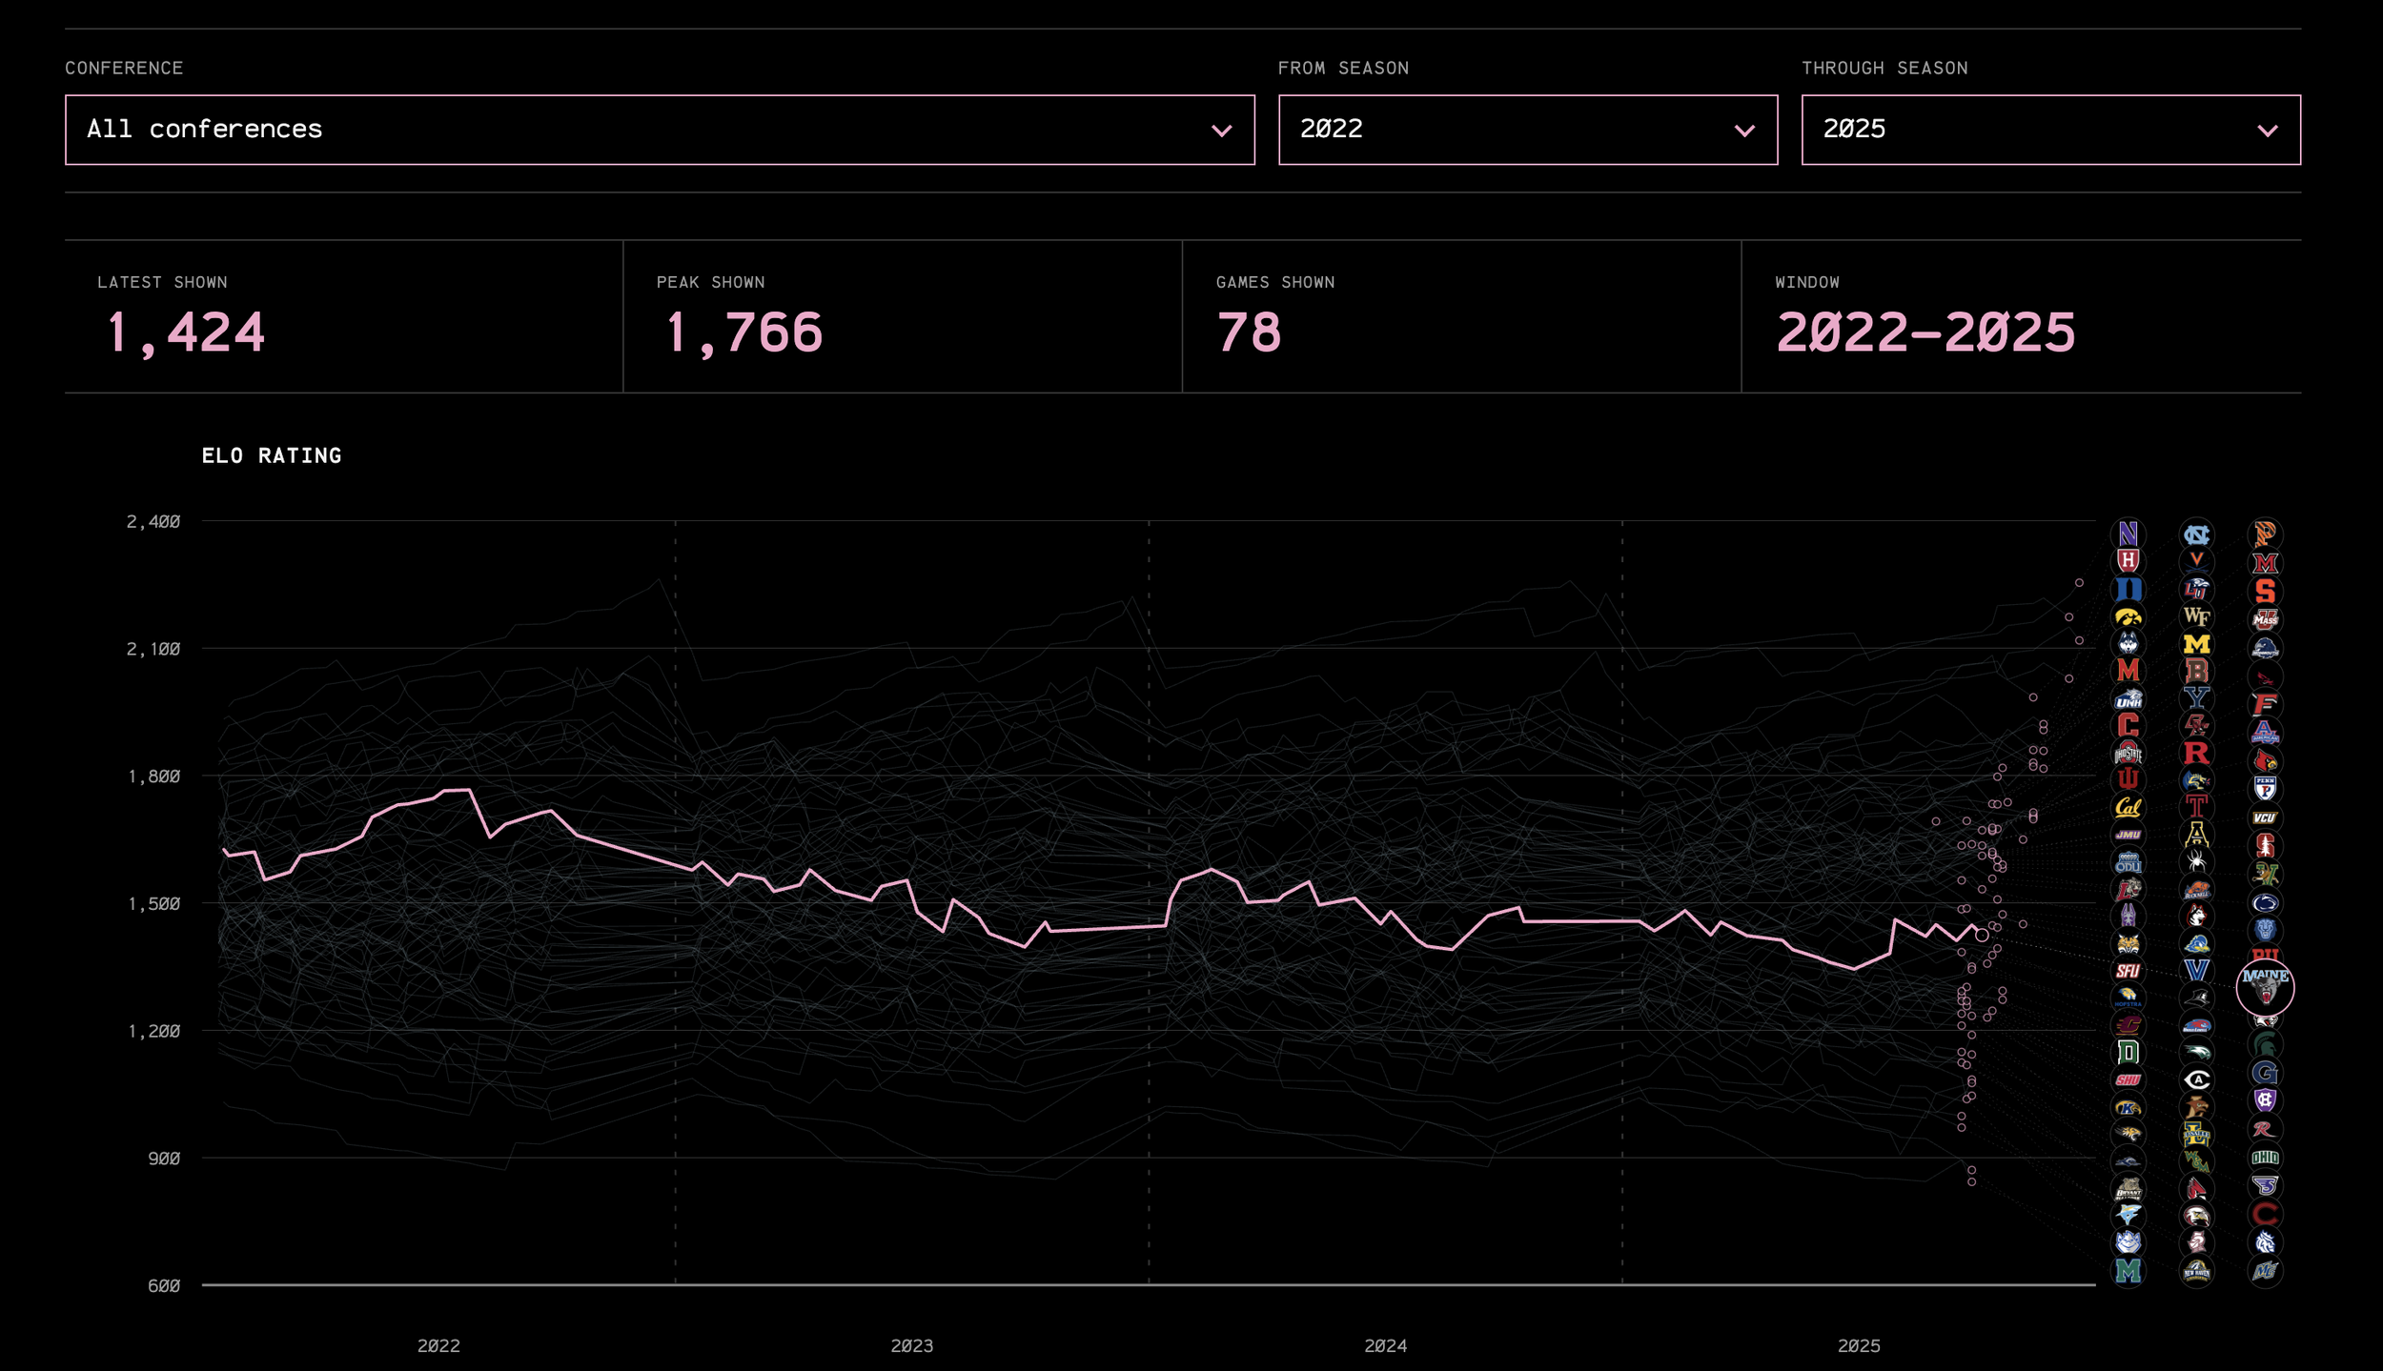Click the Games Shown value 78
The width and height of the screenshot is (2383, 1371).
click(1249, 333)
